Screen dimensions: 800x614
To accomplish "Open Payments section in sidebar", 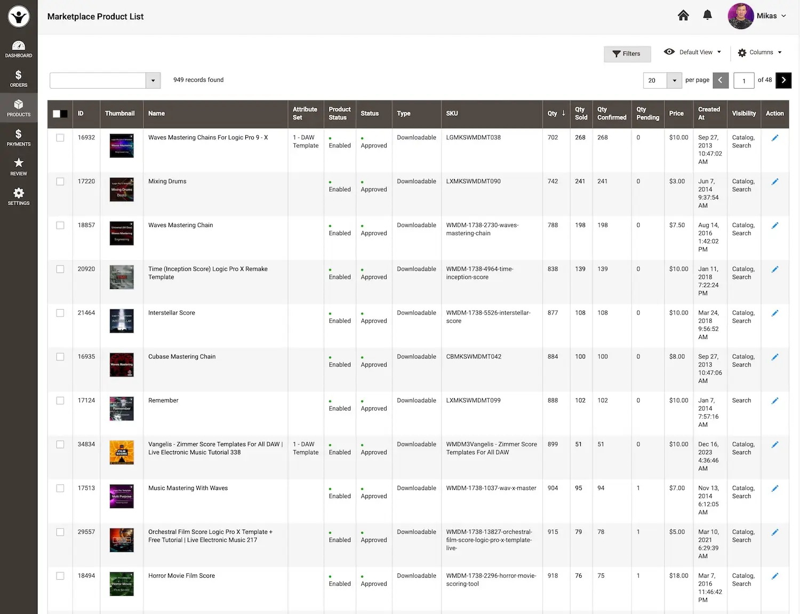I will [x=19, y=138].
